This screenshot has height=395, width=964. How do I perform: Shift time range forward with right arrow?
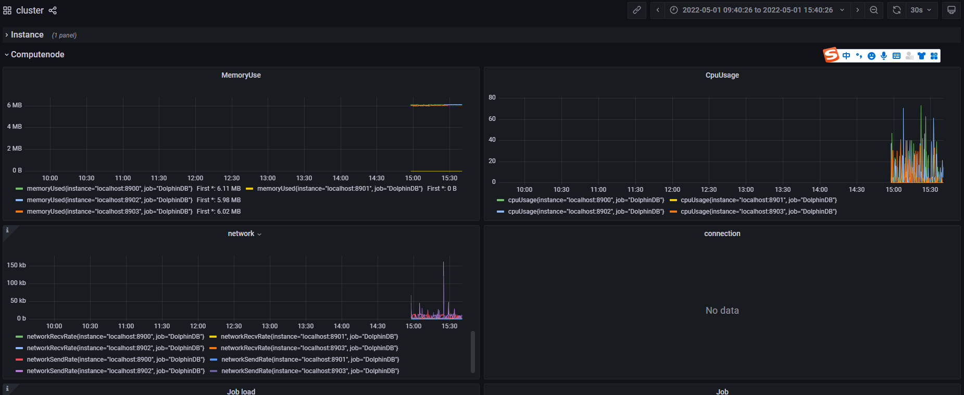[858, 10]
